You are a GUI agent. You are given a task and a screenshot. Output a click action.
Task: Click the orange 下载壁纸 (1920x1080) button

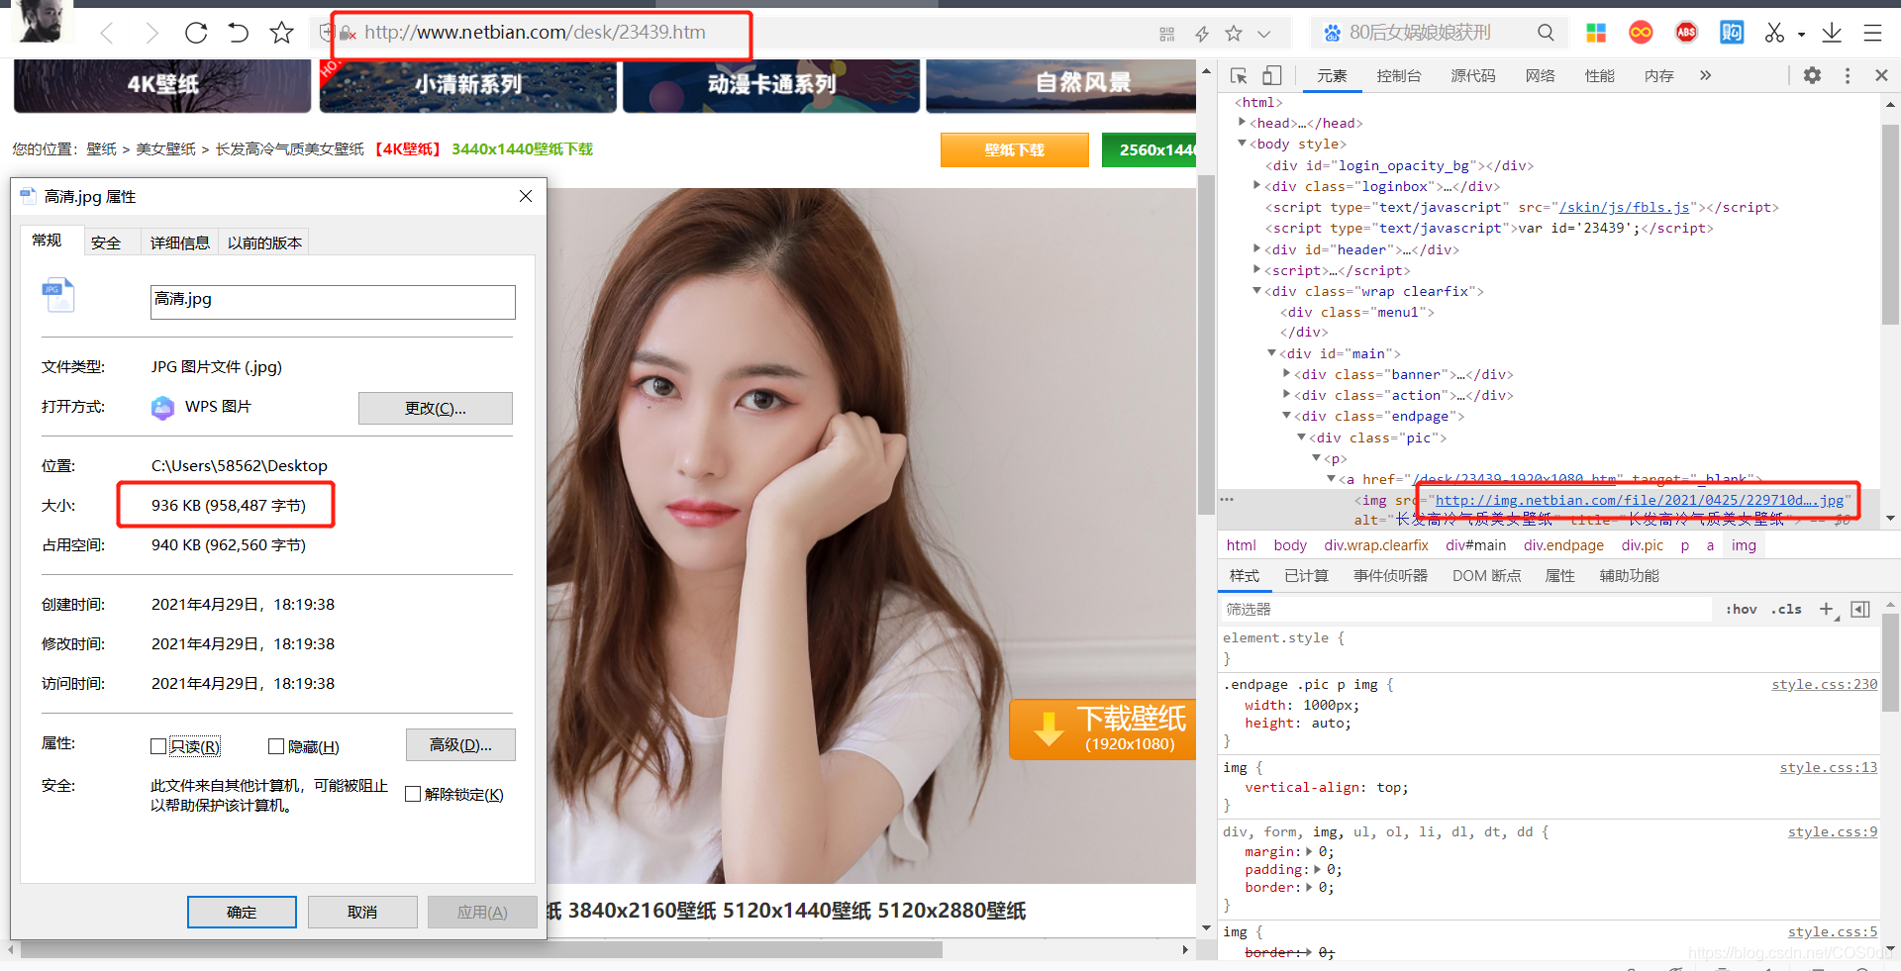tap(1102, 729)
